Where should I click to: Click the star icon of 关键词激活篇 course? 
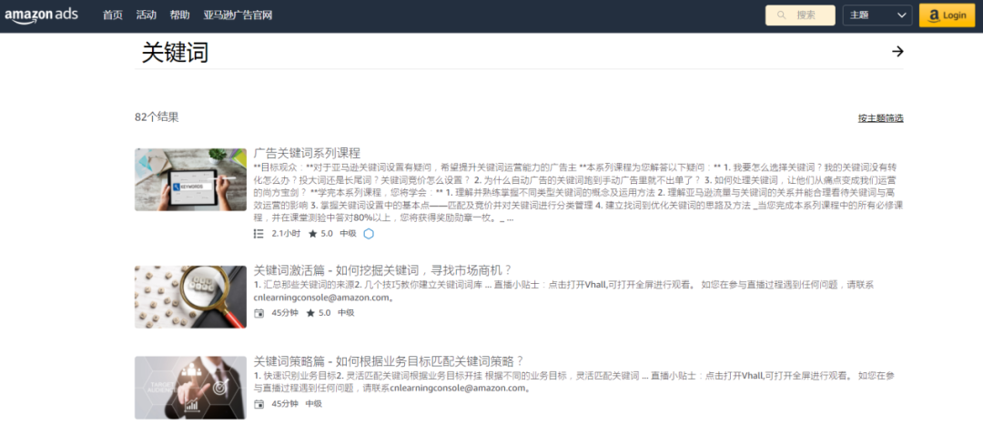point(310,313)
